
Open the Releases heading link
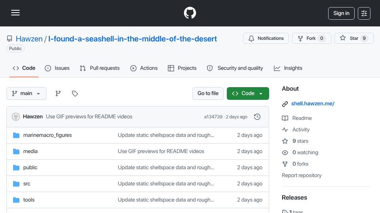294,198
